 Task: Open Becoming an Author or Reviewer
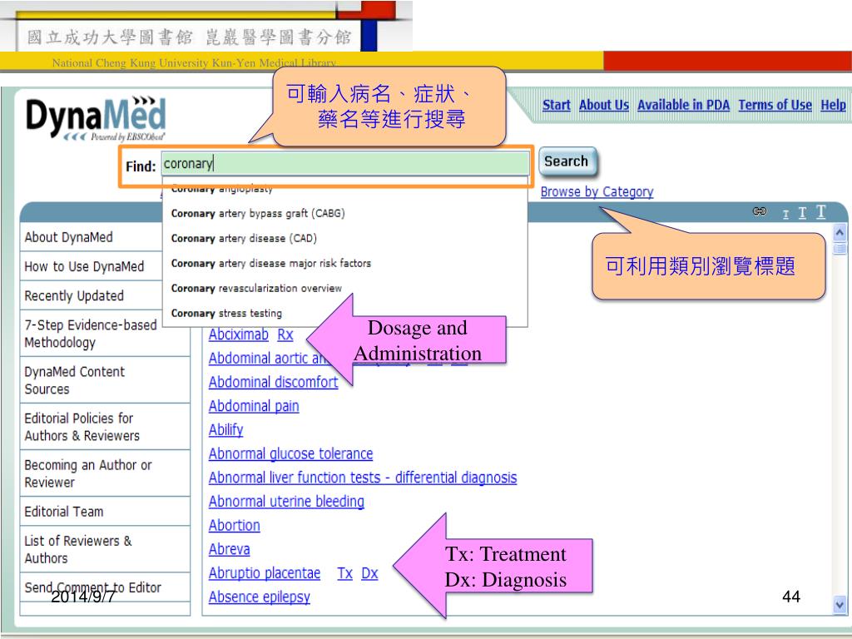click(105, 473)
